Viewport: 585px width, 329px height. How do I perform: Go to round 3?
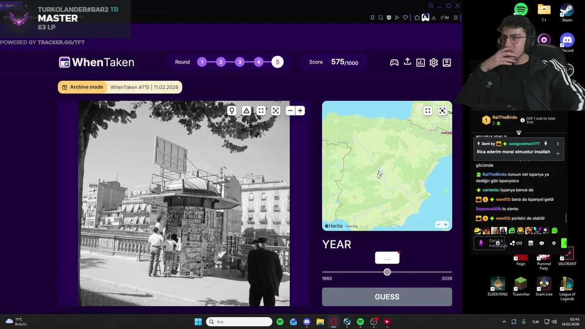point(239,62)
